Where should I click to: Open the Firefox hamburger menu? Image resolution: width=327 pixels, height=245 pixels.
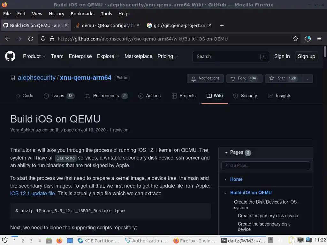(x=319, y=39)
